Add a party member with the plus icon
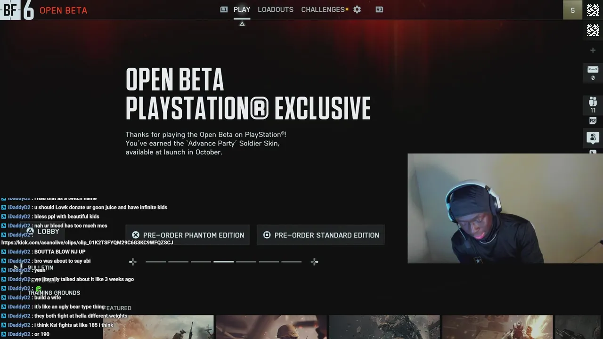Viewport: 603px width, 339px height. 593,50
